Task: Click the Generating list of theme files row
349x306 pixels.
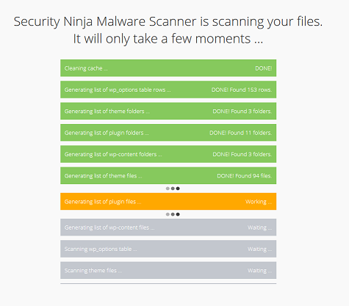Action: (x=168, y=175)
